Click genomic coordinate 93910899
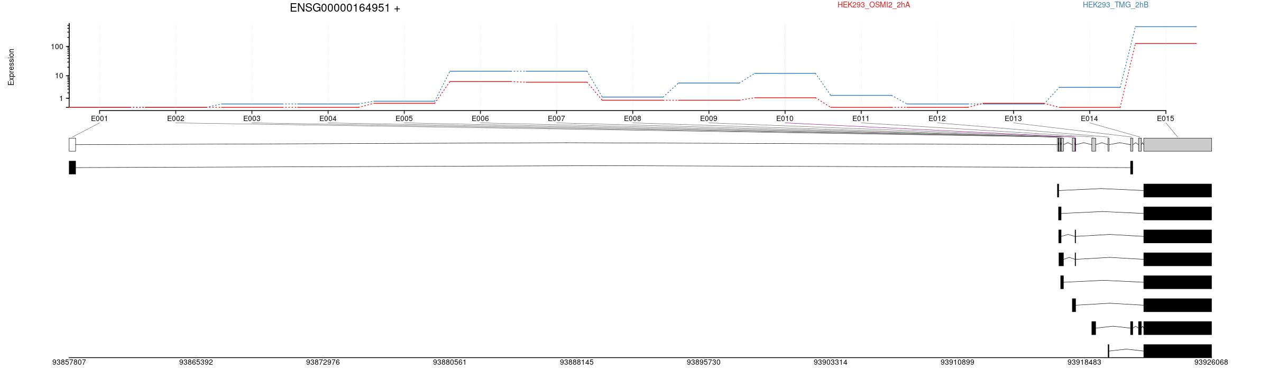This screenshot has height=370, width=1269. tap(958, 363)
